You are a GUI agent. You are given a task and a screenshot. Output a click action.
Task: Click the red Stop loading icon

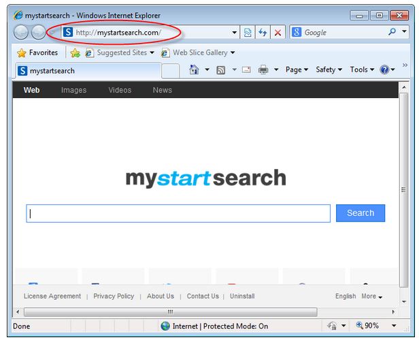pos(278,33)
